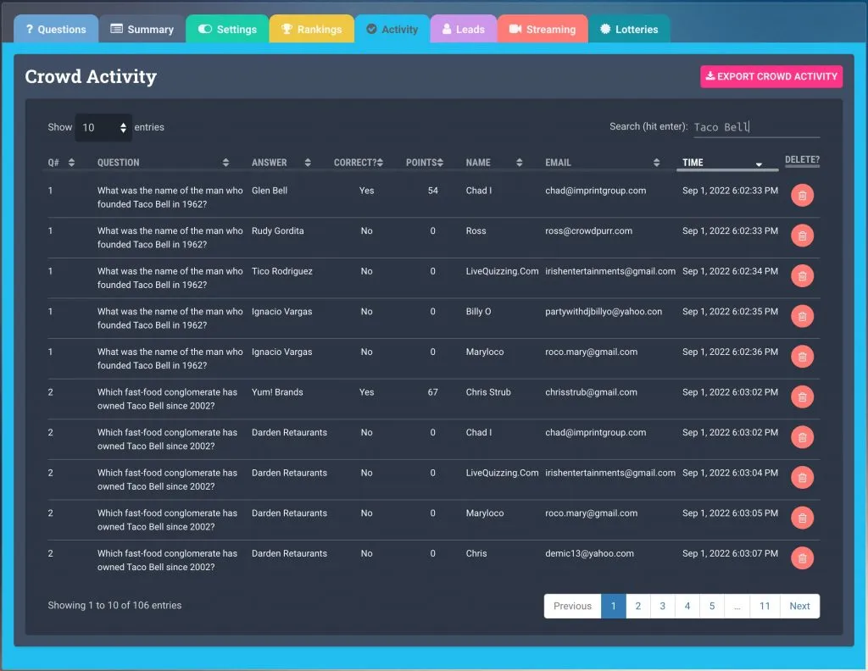The width and height of the screenshot is (868, 671).
Task: Delete Maryloco's Darden Retaurants row
Action: point(802,518)
